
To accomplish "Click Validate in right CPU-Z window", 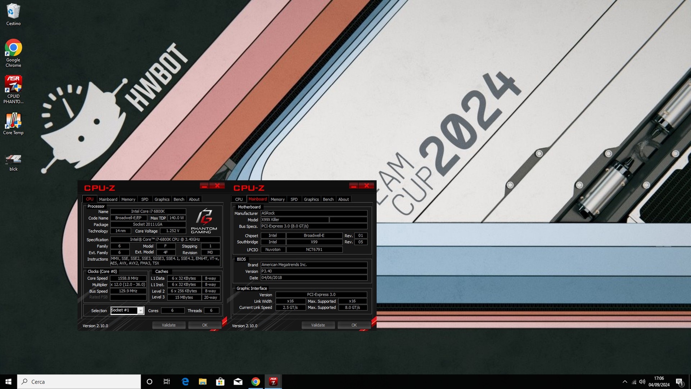I will pos(318,325).
